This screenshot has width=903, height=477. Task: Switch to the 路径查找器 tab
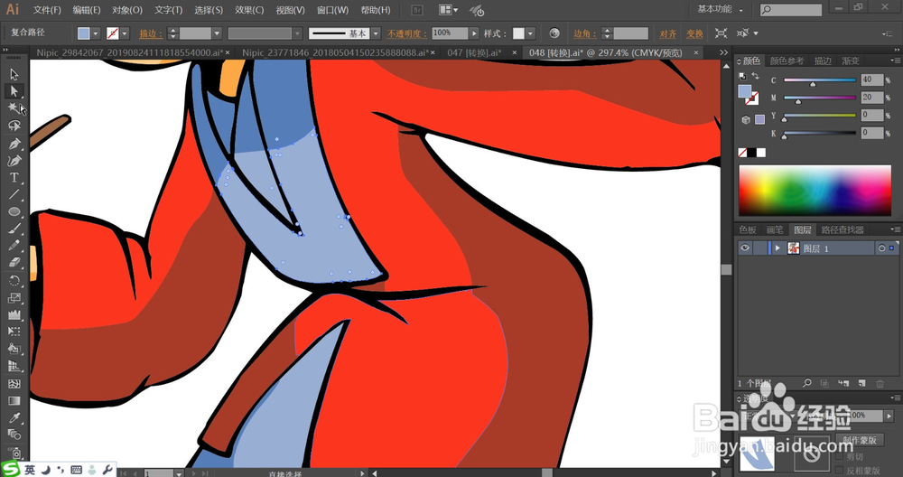842,229
